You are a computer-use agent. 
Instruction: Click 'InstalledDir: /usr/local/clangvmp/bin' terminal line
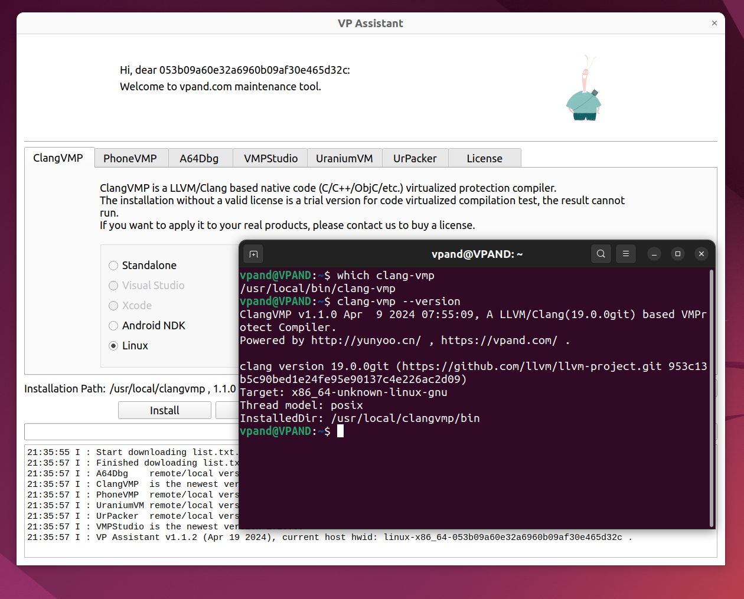pos(360,418)
